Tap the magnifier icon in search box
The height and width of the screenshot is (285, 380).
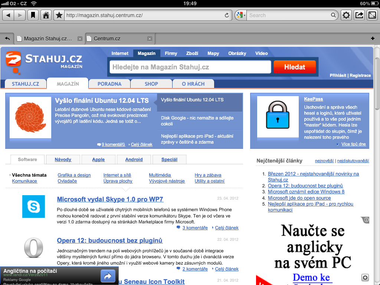[334, 15]
